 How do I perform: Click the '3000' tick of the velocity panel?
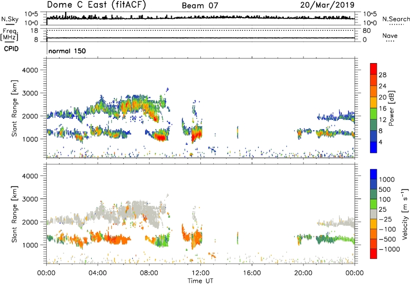[x=30, y=199]
